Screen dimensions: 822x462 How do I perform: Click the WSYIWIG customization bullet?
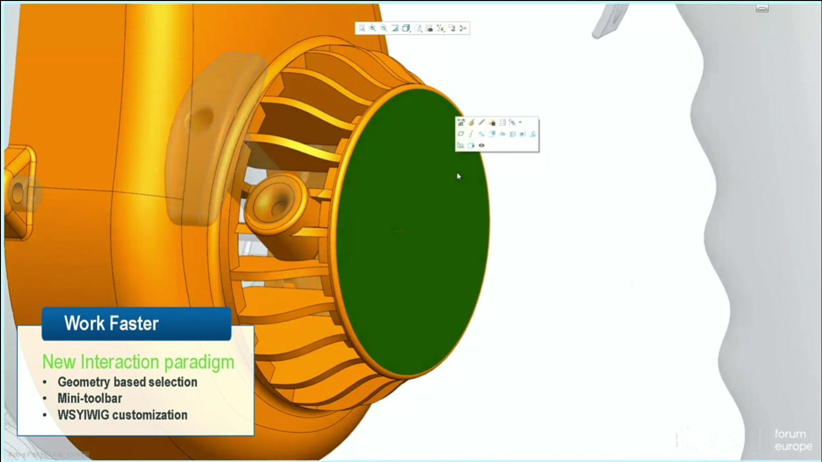tap(122, 415)
